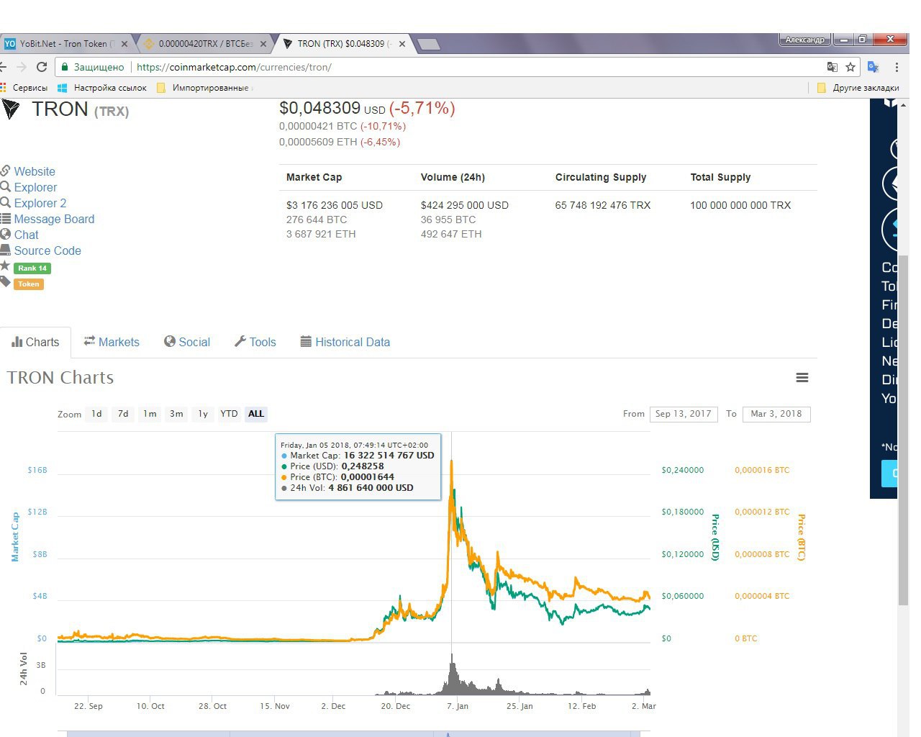Click the TRON logo icon
Image resolution: width=921 pixels, height=737 pixels.
pyautogui.click(x=10, y=109)
